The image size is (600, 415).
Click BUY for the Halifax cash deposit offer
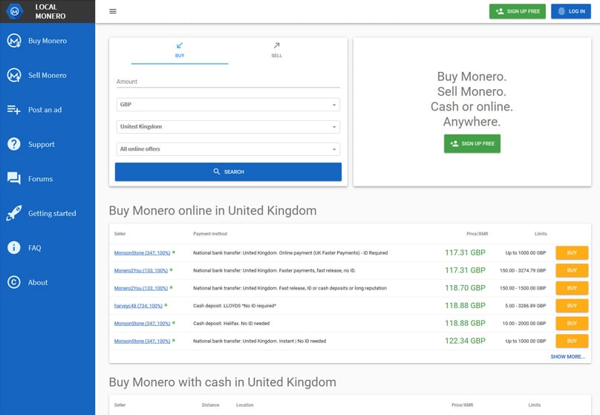[x=572, y=323]
